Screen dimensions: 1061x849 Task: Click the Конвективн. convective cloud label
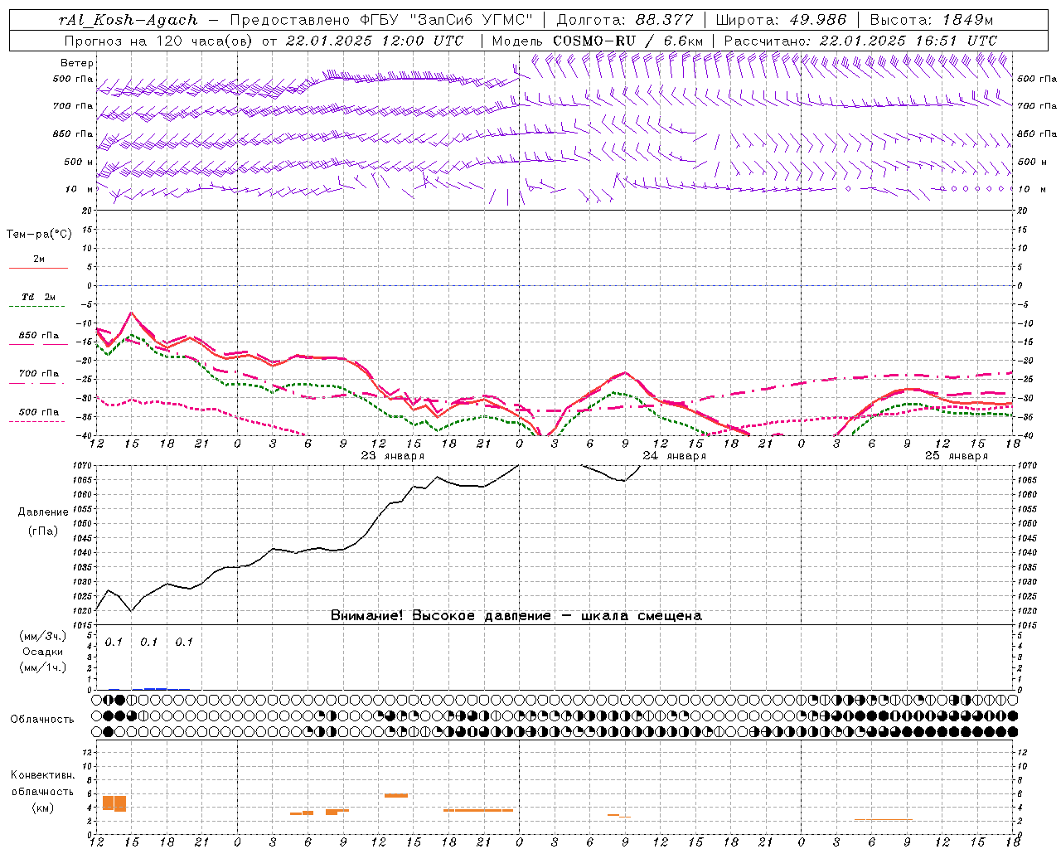point(42,775)
